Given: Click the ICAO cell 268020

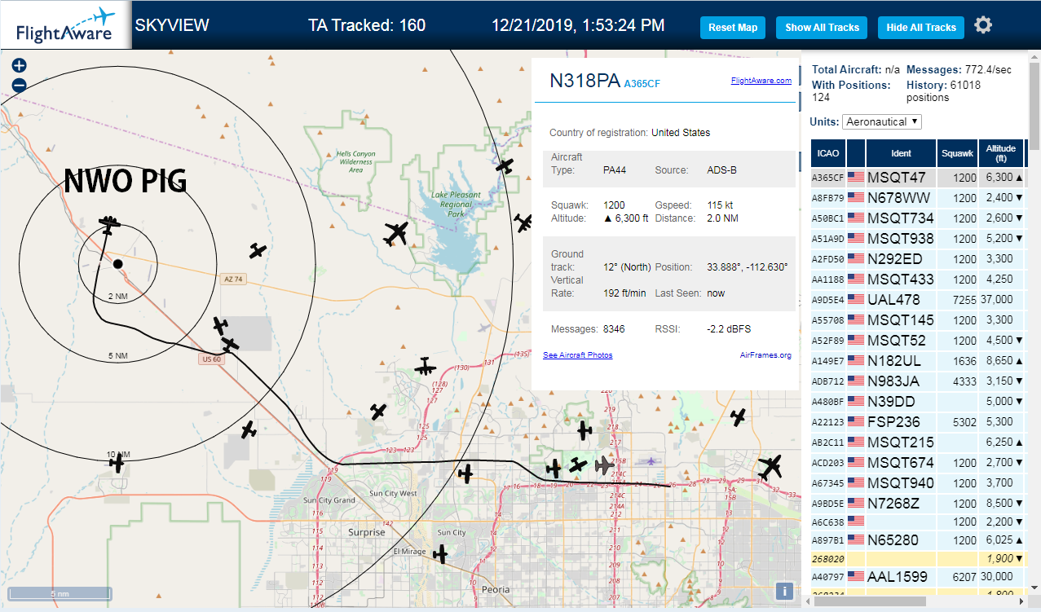Looking at the screenshot, I should (x=827, y=558).
